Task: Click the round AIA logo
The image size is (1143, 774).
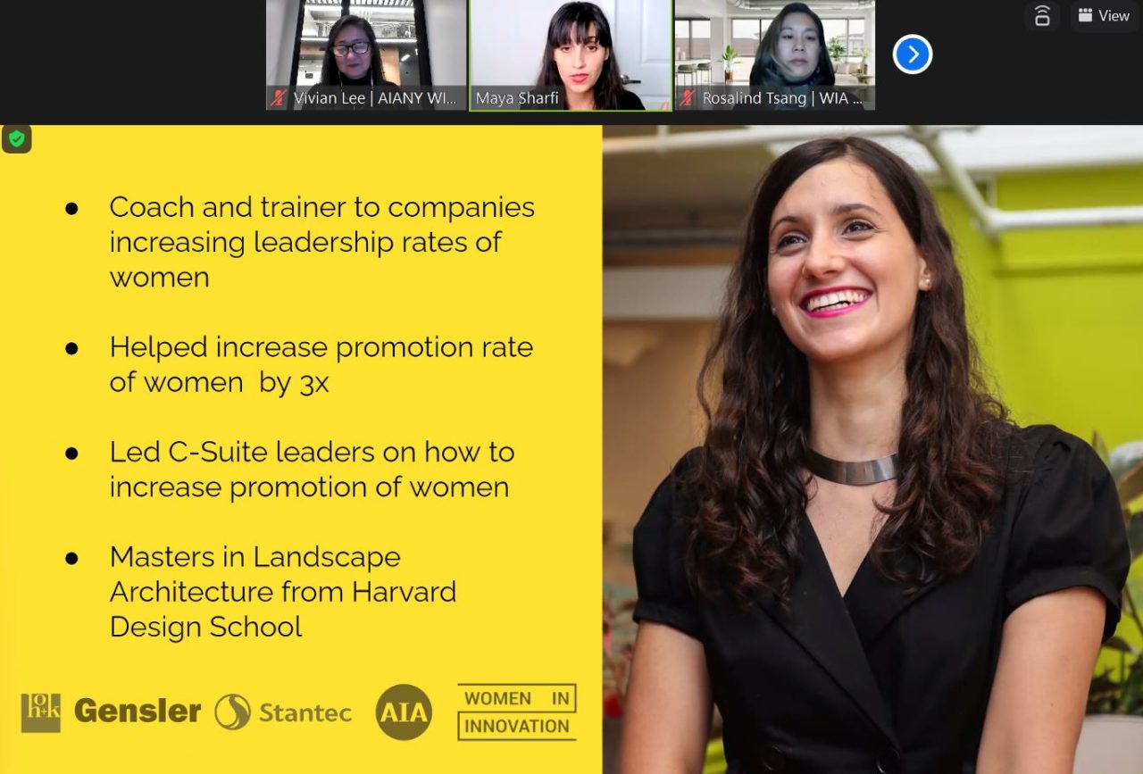Action: pyautogui.click(x=404, y=712)
